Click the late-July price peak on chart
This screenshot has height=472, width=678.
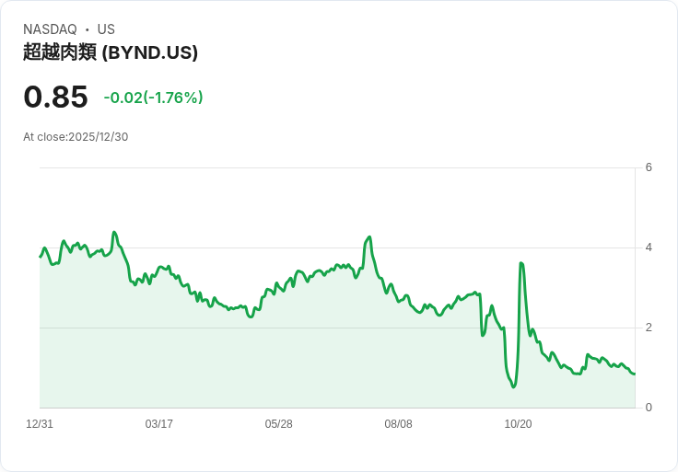click(x=369, y=236)
